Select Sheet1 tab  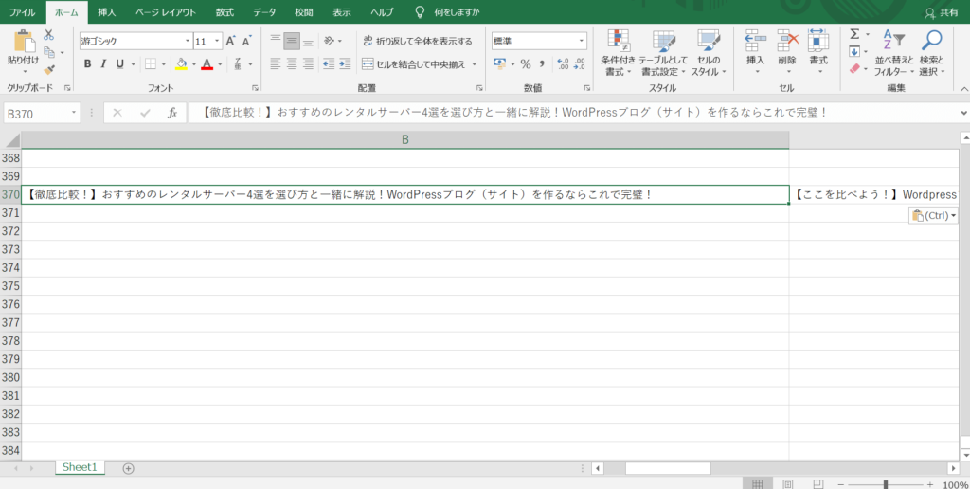[80, 468]
